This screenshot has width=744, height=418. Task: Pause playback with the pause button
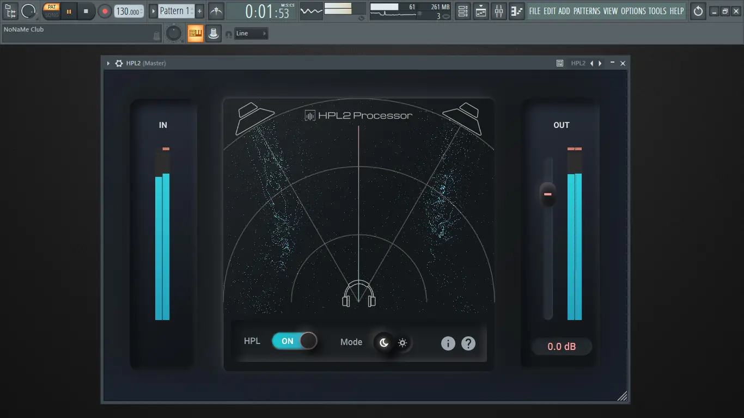[x=69, y=11]
